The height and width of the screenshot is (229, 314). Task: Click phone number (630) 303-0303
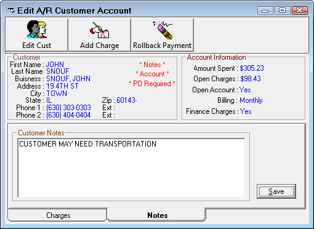68,108
